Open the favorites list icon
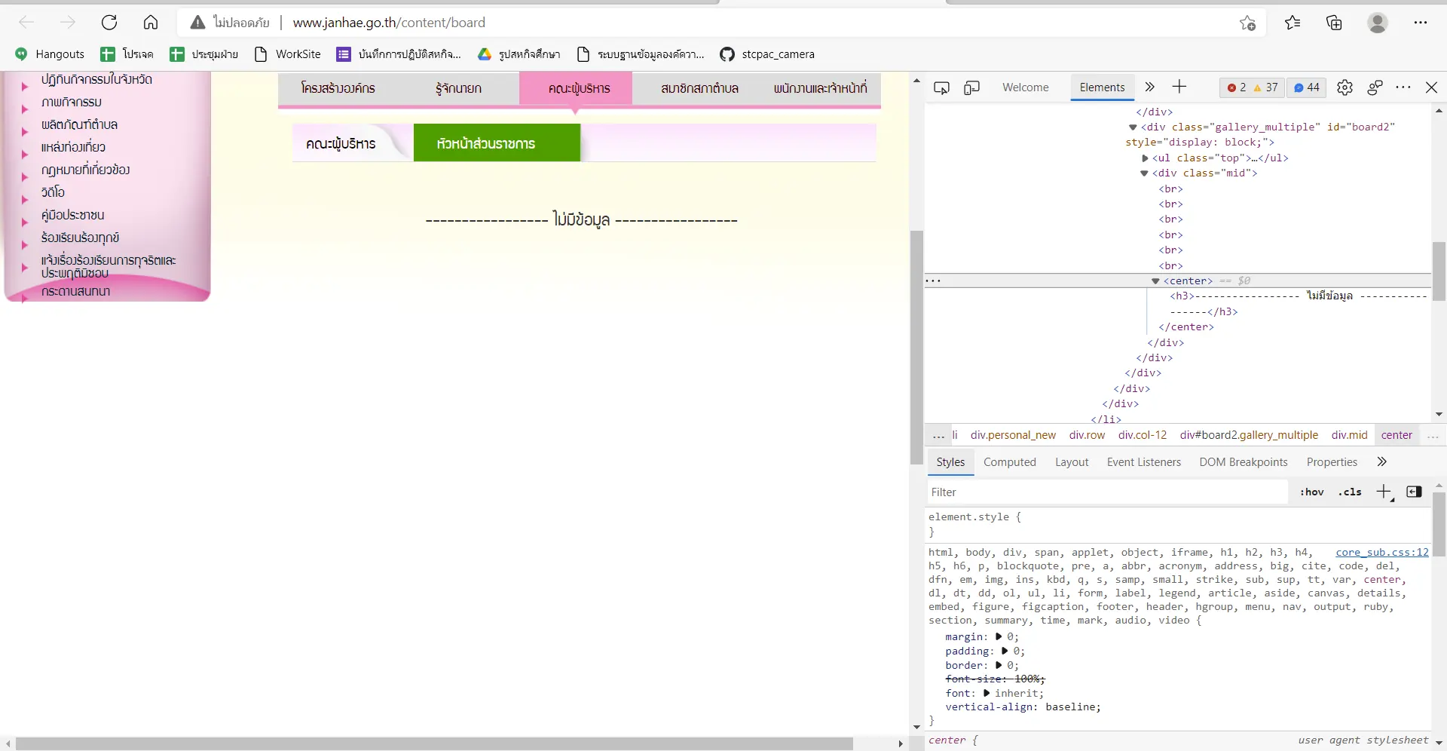Viewport: 1447px width, 751px height. (x=1293, y=23)
